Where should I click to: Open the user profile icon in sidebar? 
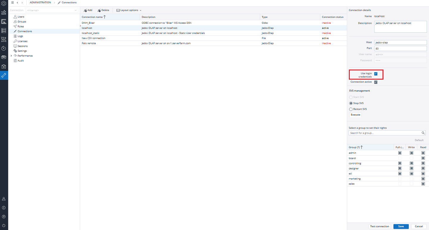click(x=4, y=199)
